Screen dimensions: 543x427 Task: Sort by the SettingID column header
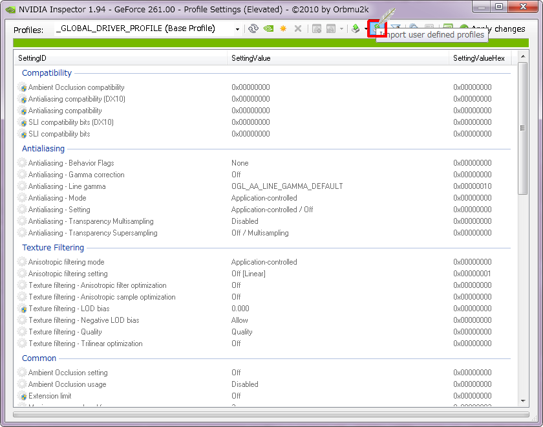pyautogui.click(x=120, y=58)
